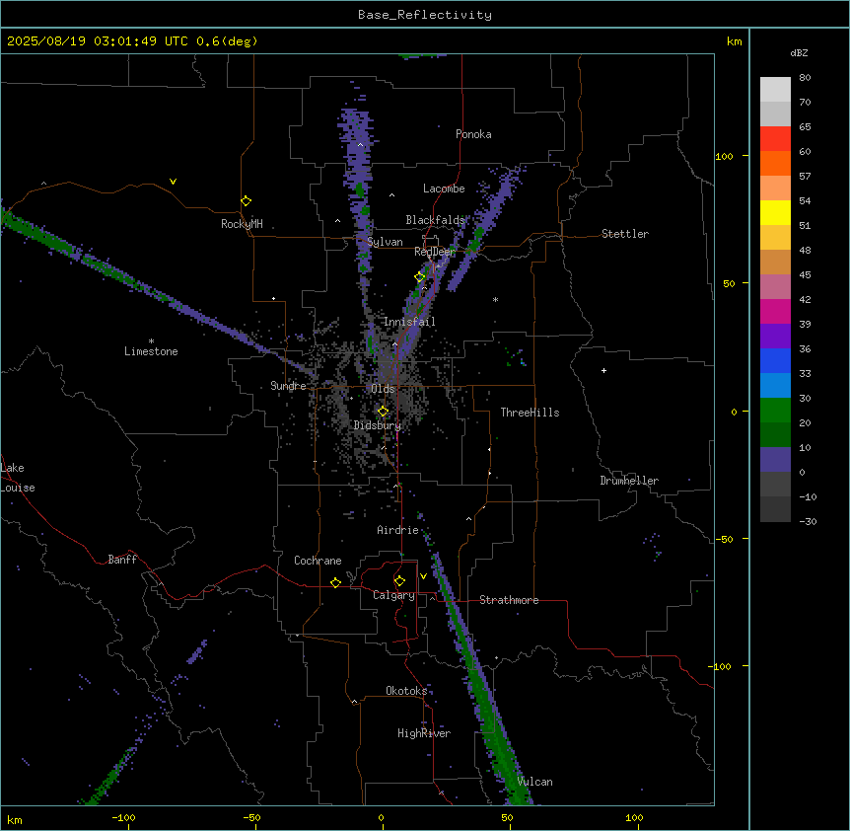Click the Drumheller town label
The width and height of the screenshot is (850, 831).
629,481
